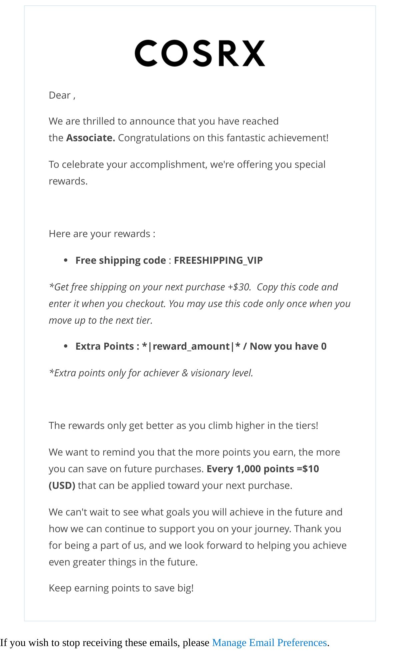Viewport: 400px width, 660px height.
Task: Click the COSRX logo at the top
Action: [x=200, y=53]
